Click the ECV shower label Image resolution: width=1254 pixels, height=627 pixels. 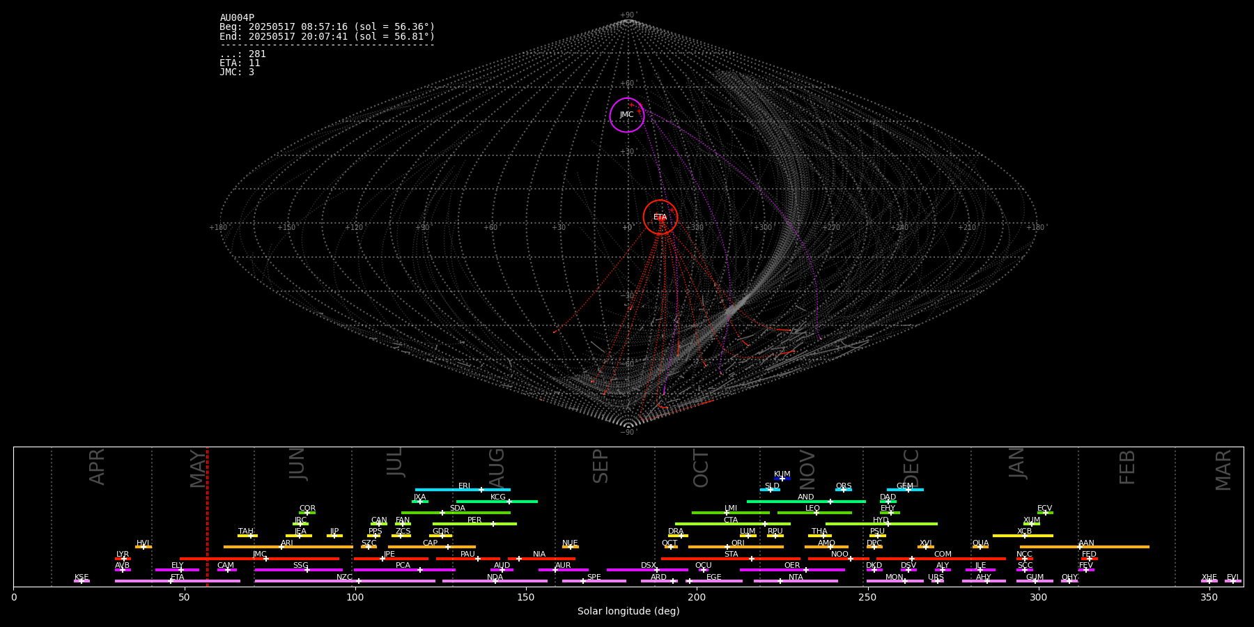pyautogui.click(x=1045, y=509)
